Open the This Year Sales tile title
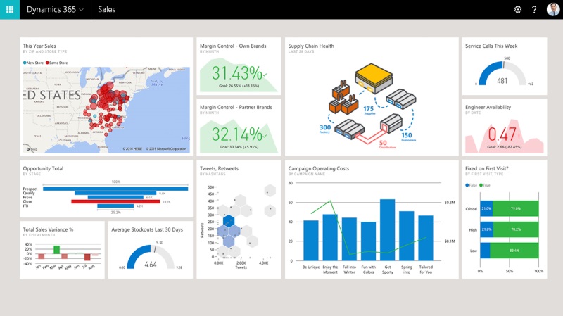Viewport: 563px width, 316px height. point(39,46)
